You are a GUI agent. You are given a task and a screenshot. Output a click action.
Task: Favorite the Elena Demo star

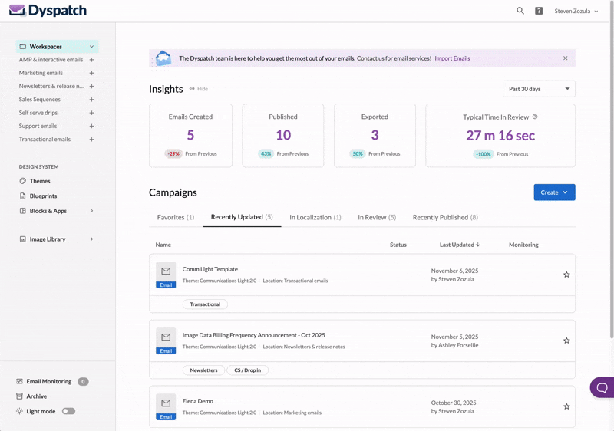click(x=566, y=406)
